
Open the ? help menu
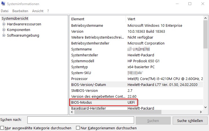pyautogui.click(x=48, y=11)
